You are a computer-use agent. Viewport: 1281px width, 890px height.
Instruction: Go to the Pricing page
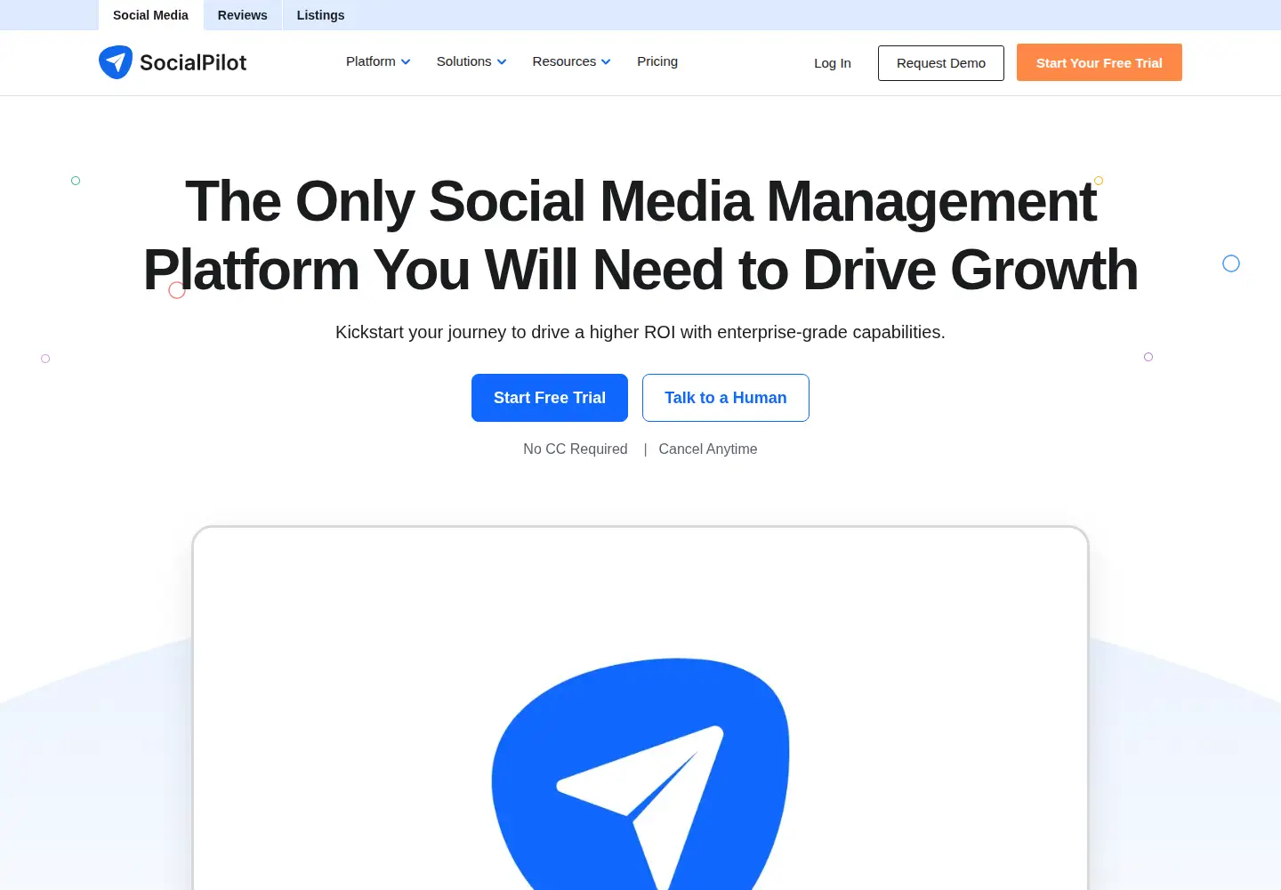(x=657, y=61)
